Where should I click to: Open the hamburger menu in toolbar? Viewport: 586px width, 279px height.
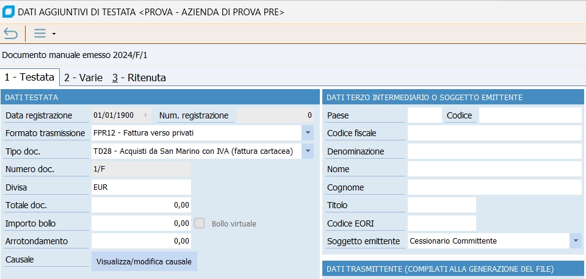tap(40, 34)
